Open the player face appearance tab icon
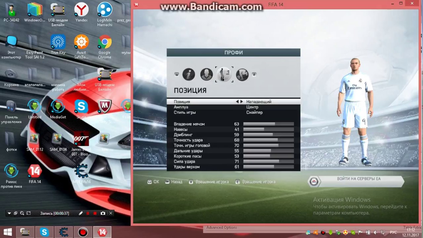Image resolution: width=423 pixels, height=238 pixels. [x=207, y=74]
